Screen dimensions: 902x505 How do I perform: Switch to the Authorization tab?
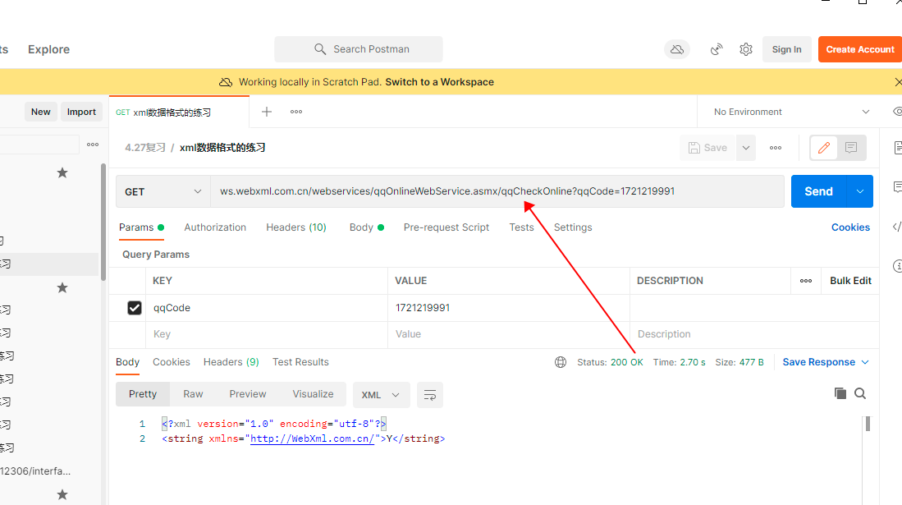(x=215, y=227)
